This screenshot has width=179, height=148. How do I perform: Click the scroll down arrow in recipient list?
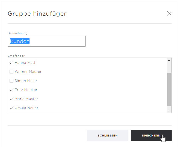click(x=169, y=110)
